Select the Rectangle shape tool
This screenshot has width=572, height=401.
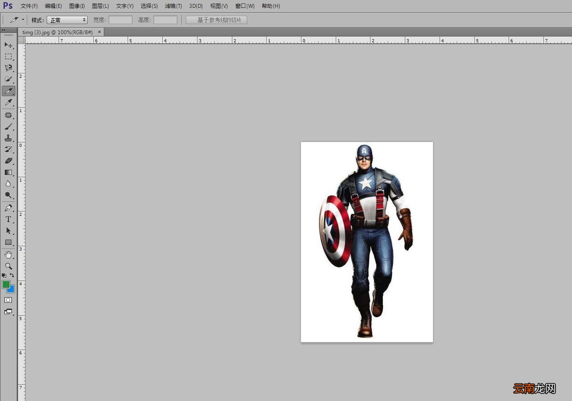point(8,242)
